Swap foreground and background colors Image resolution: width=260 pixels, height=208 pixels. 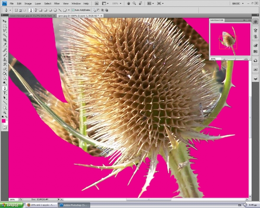click(6, 117)
